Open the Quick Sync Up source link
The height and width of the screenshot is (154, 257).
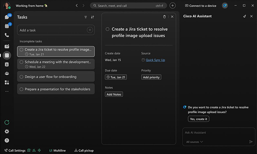155,60
